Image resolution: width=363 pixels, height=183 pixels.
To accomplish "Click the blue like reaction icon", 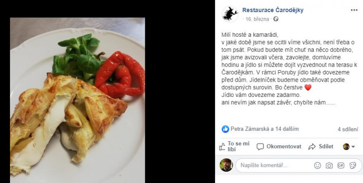I will 225,129.
